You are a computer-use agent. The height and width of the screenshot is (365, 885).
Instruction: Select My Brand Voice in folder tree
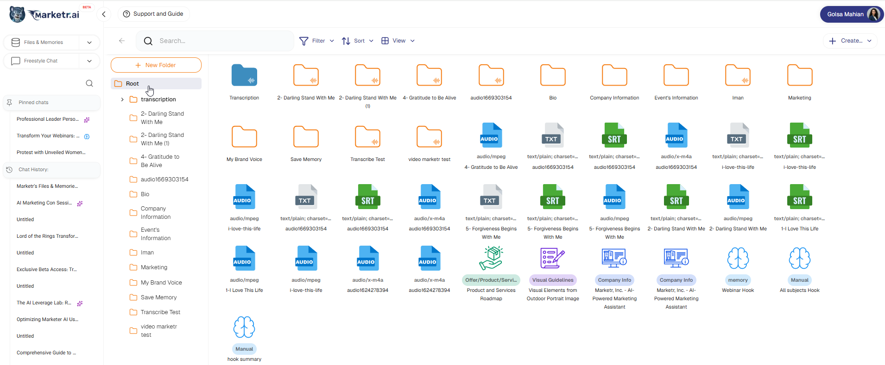point(161,282)
